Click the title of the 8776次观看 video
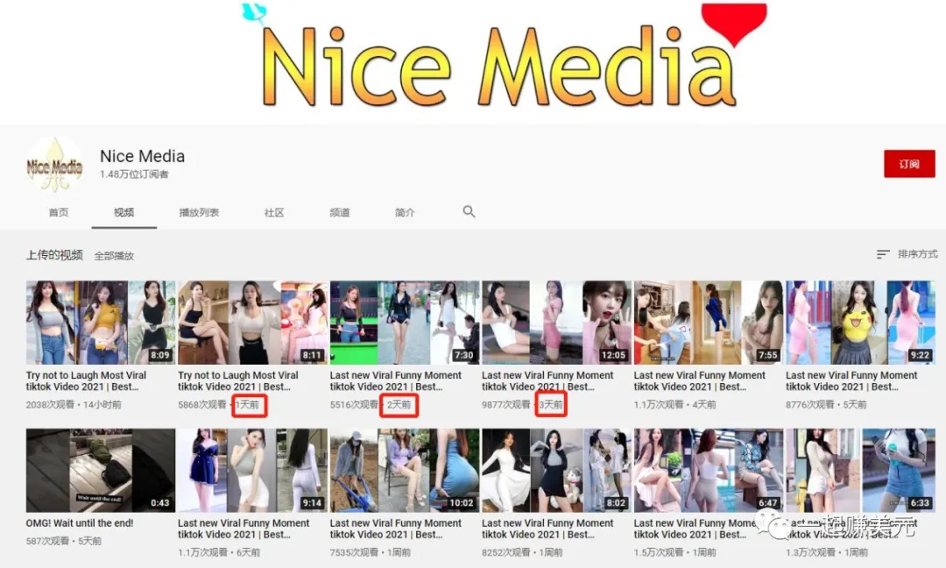This screenshot has width=946, height=568. pos(852,381)
